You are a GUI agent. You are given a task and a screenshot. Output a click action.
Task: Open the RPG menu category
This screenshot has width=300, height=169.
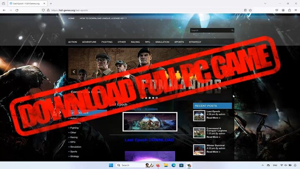coord(147,42)
